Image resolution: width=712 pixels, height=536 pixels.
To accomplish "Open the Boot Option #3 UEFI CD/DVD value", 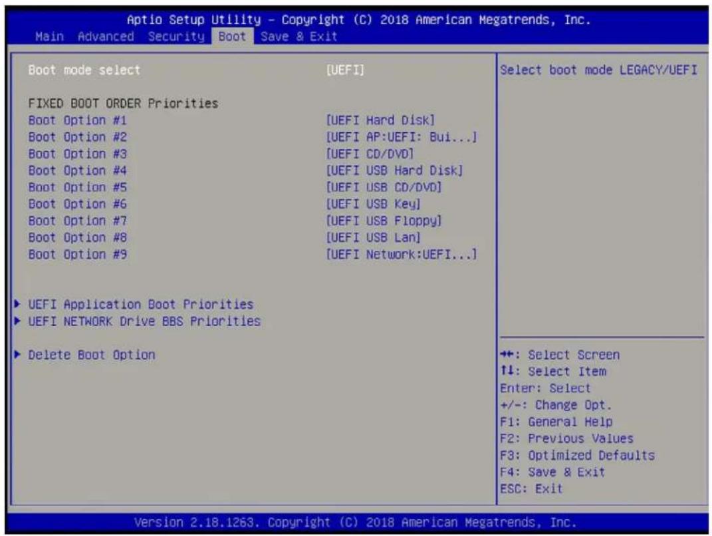I will [x=370, y=154].
